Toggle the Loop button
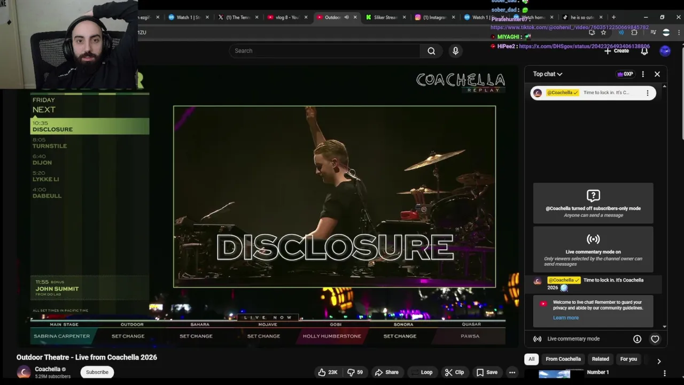 [x=422, y=372]
